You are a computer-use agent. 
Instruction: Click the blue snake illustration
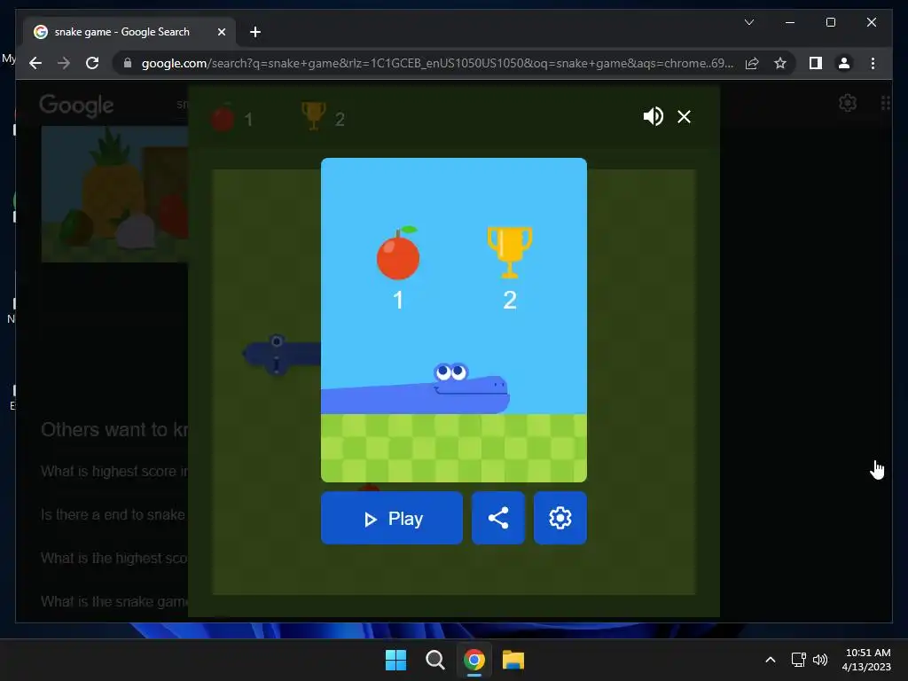[x=415, y=388]
